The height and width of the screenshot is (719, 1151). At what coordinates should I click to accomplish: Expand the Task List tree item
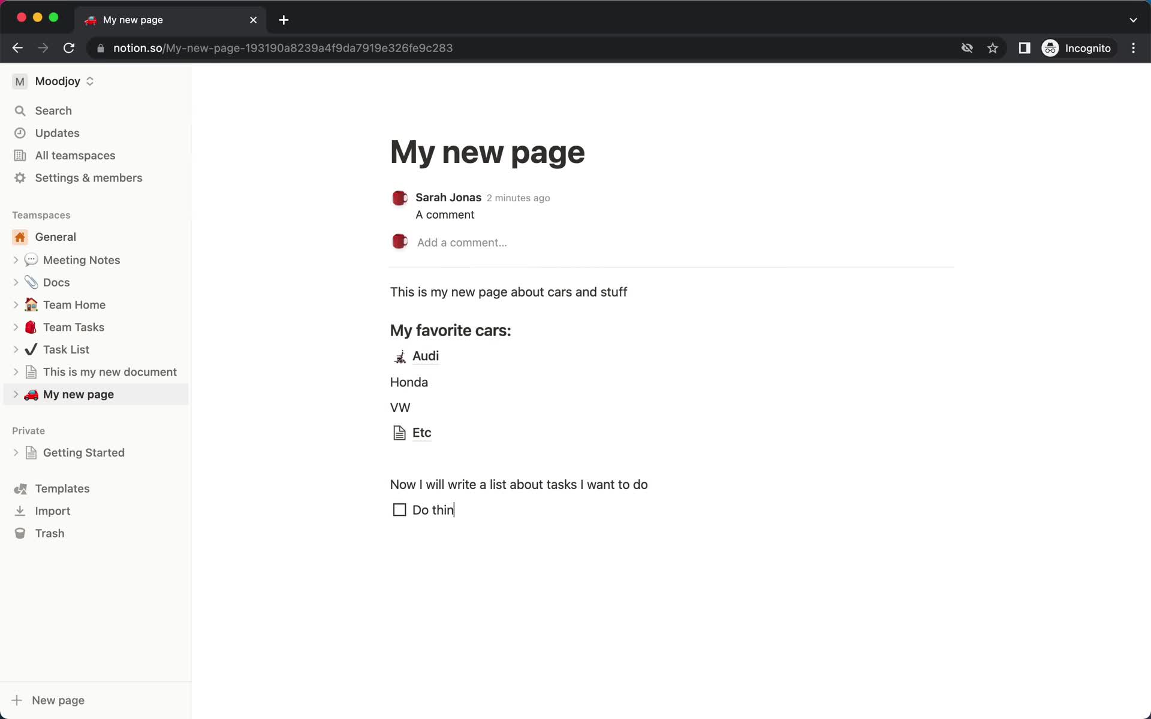pos(17,349)
